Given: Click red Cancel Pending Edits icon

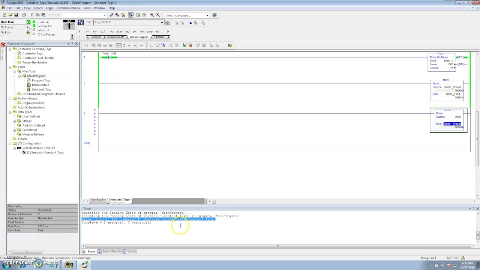Looking at the screenshot, I should coord(190,45).
